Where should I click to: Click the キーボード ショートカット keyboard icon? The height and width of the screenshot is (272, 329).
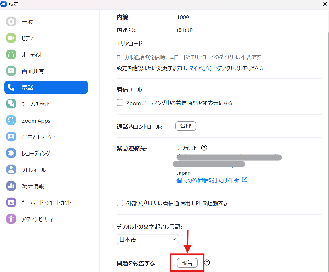(x=11, y=203)
